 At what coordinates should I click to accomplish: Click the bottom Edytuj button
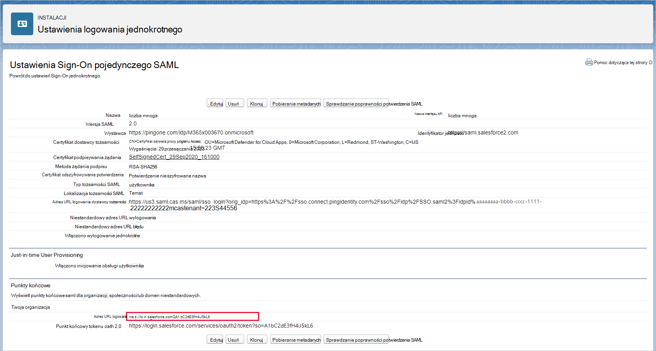(x=215, y=339)
